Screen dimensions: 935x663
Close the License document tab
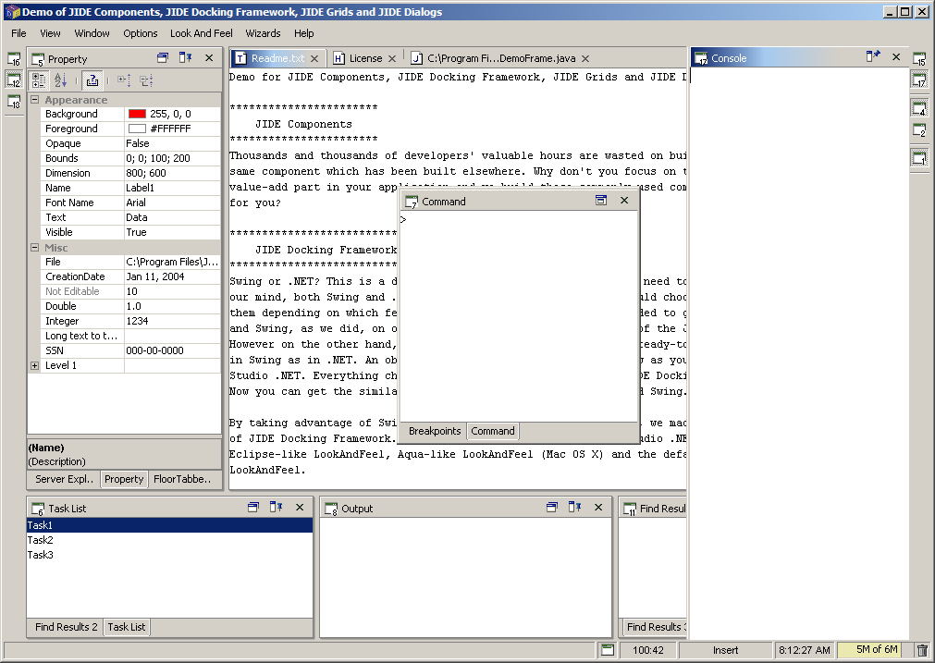pos(392,58)
